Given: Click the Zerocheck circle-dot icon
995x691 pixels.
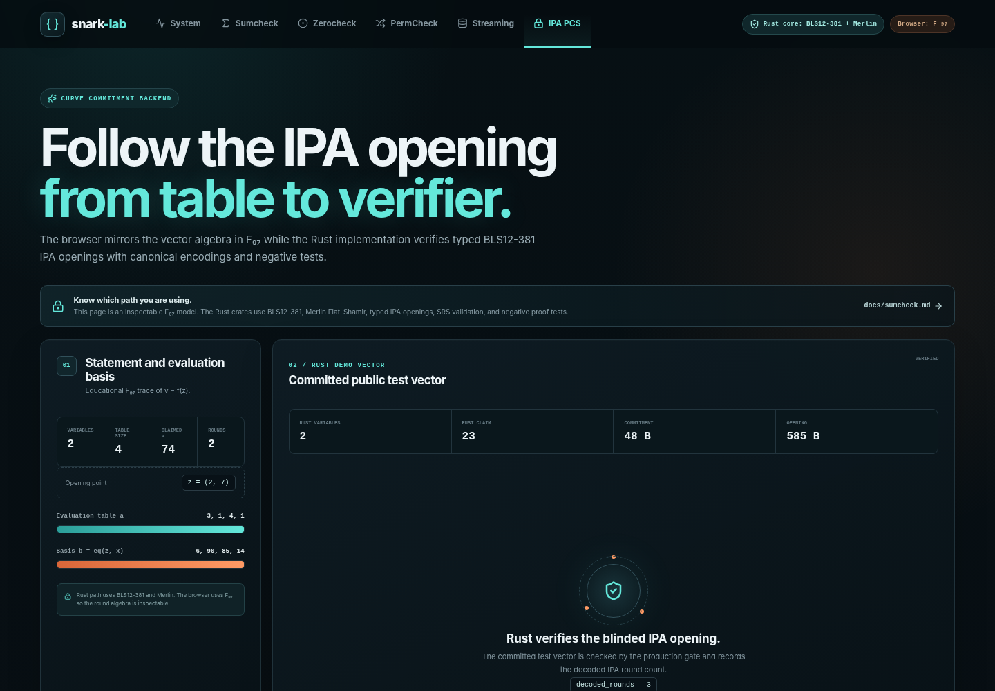Looking at the screenshot, I should [303, 23].
